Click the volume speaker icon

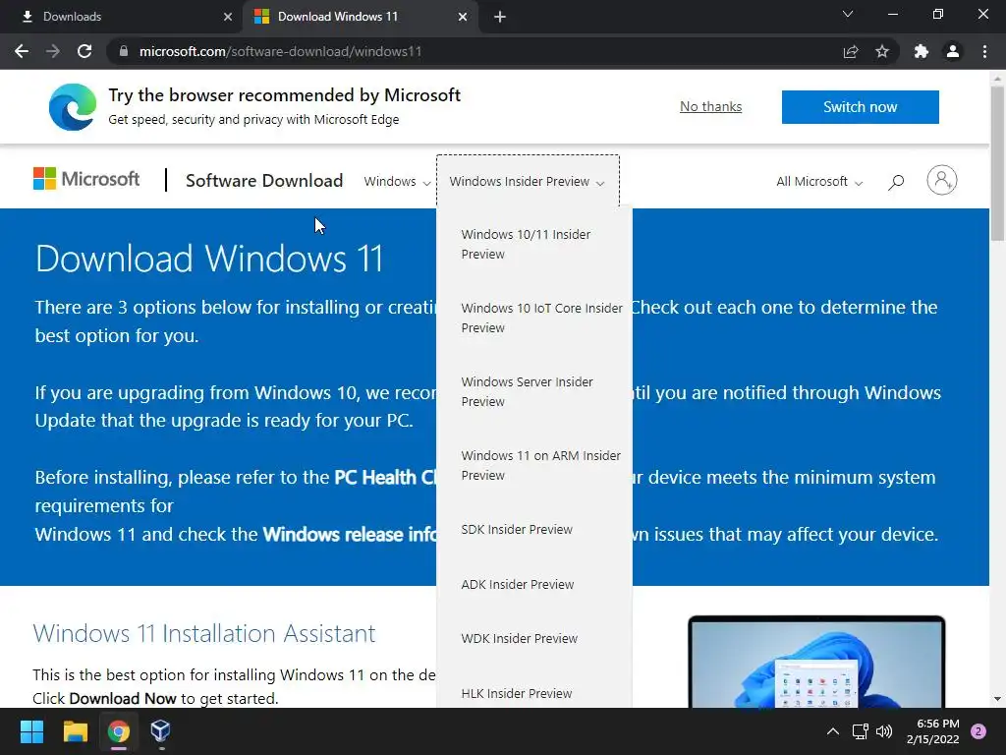point(884,731)
